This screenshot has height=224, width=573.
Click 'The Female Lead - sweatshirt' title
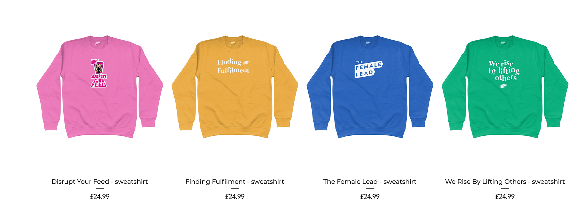[x=370, y=182]
